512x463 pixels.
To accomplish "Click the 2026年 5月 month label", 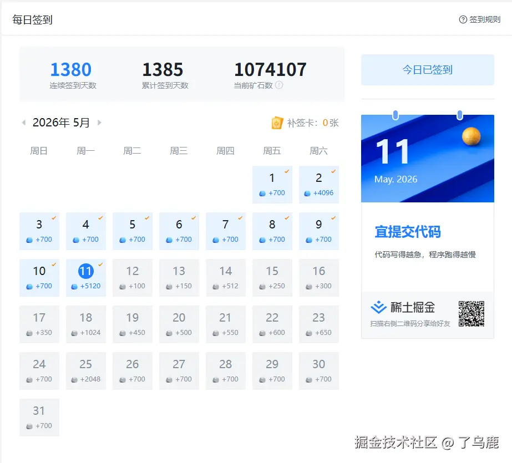I will pos(62,123).
